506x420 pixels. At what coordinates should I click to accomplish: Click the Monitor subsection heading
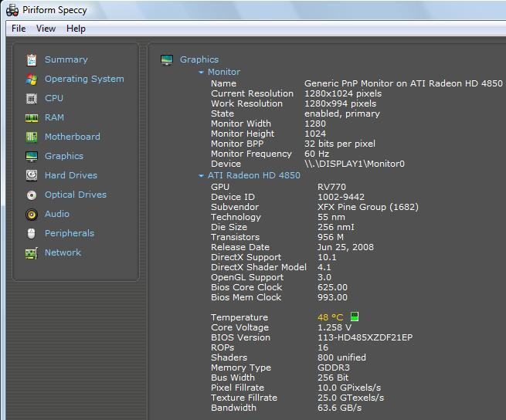coord(224,72)
